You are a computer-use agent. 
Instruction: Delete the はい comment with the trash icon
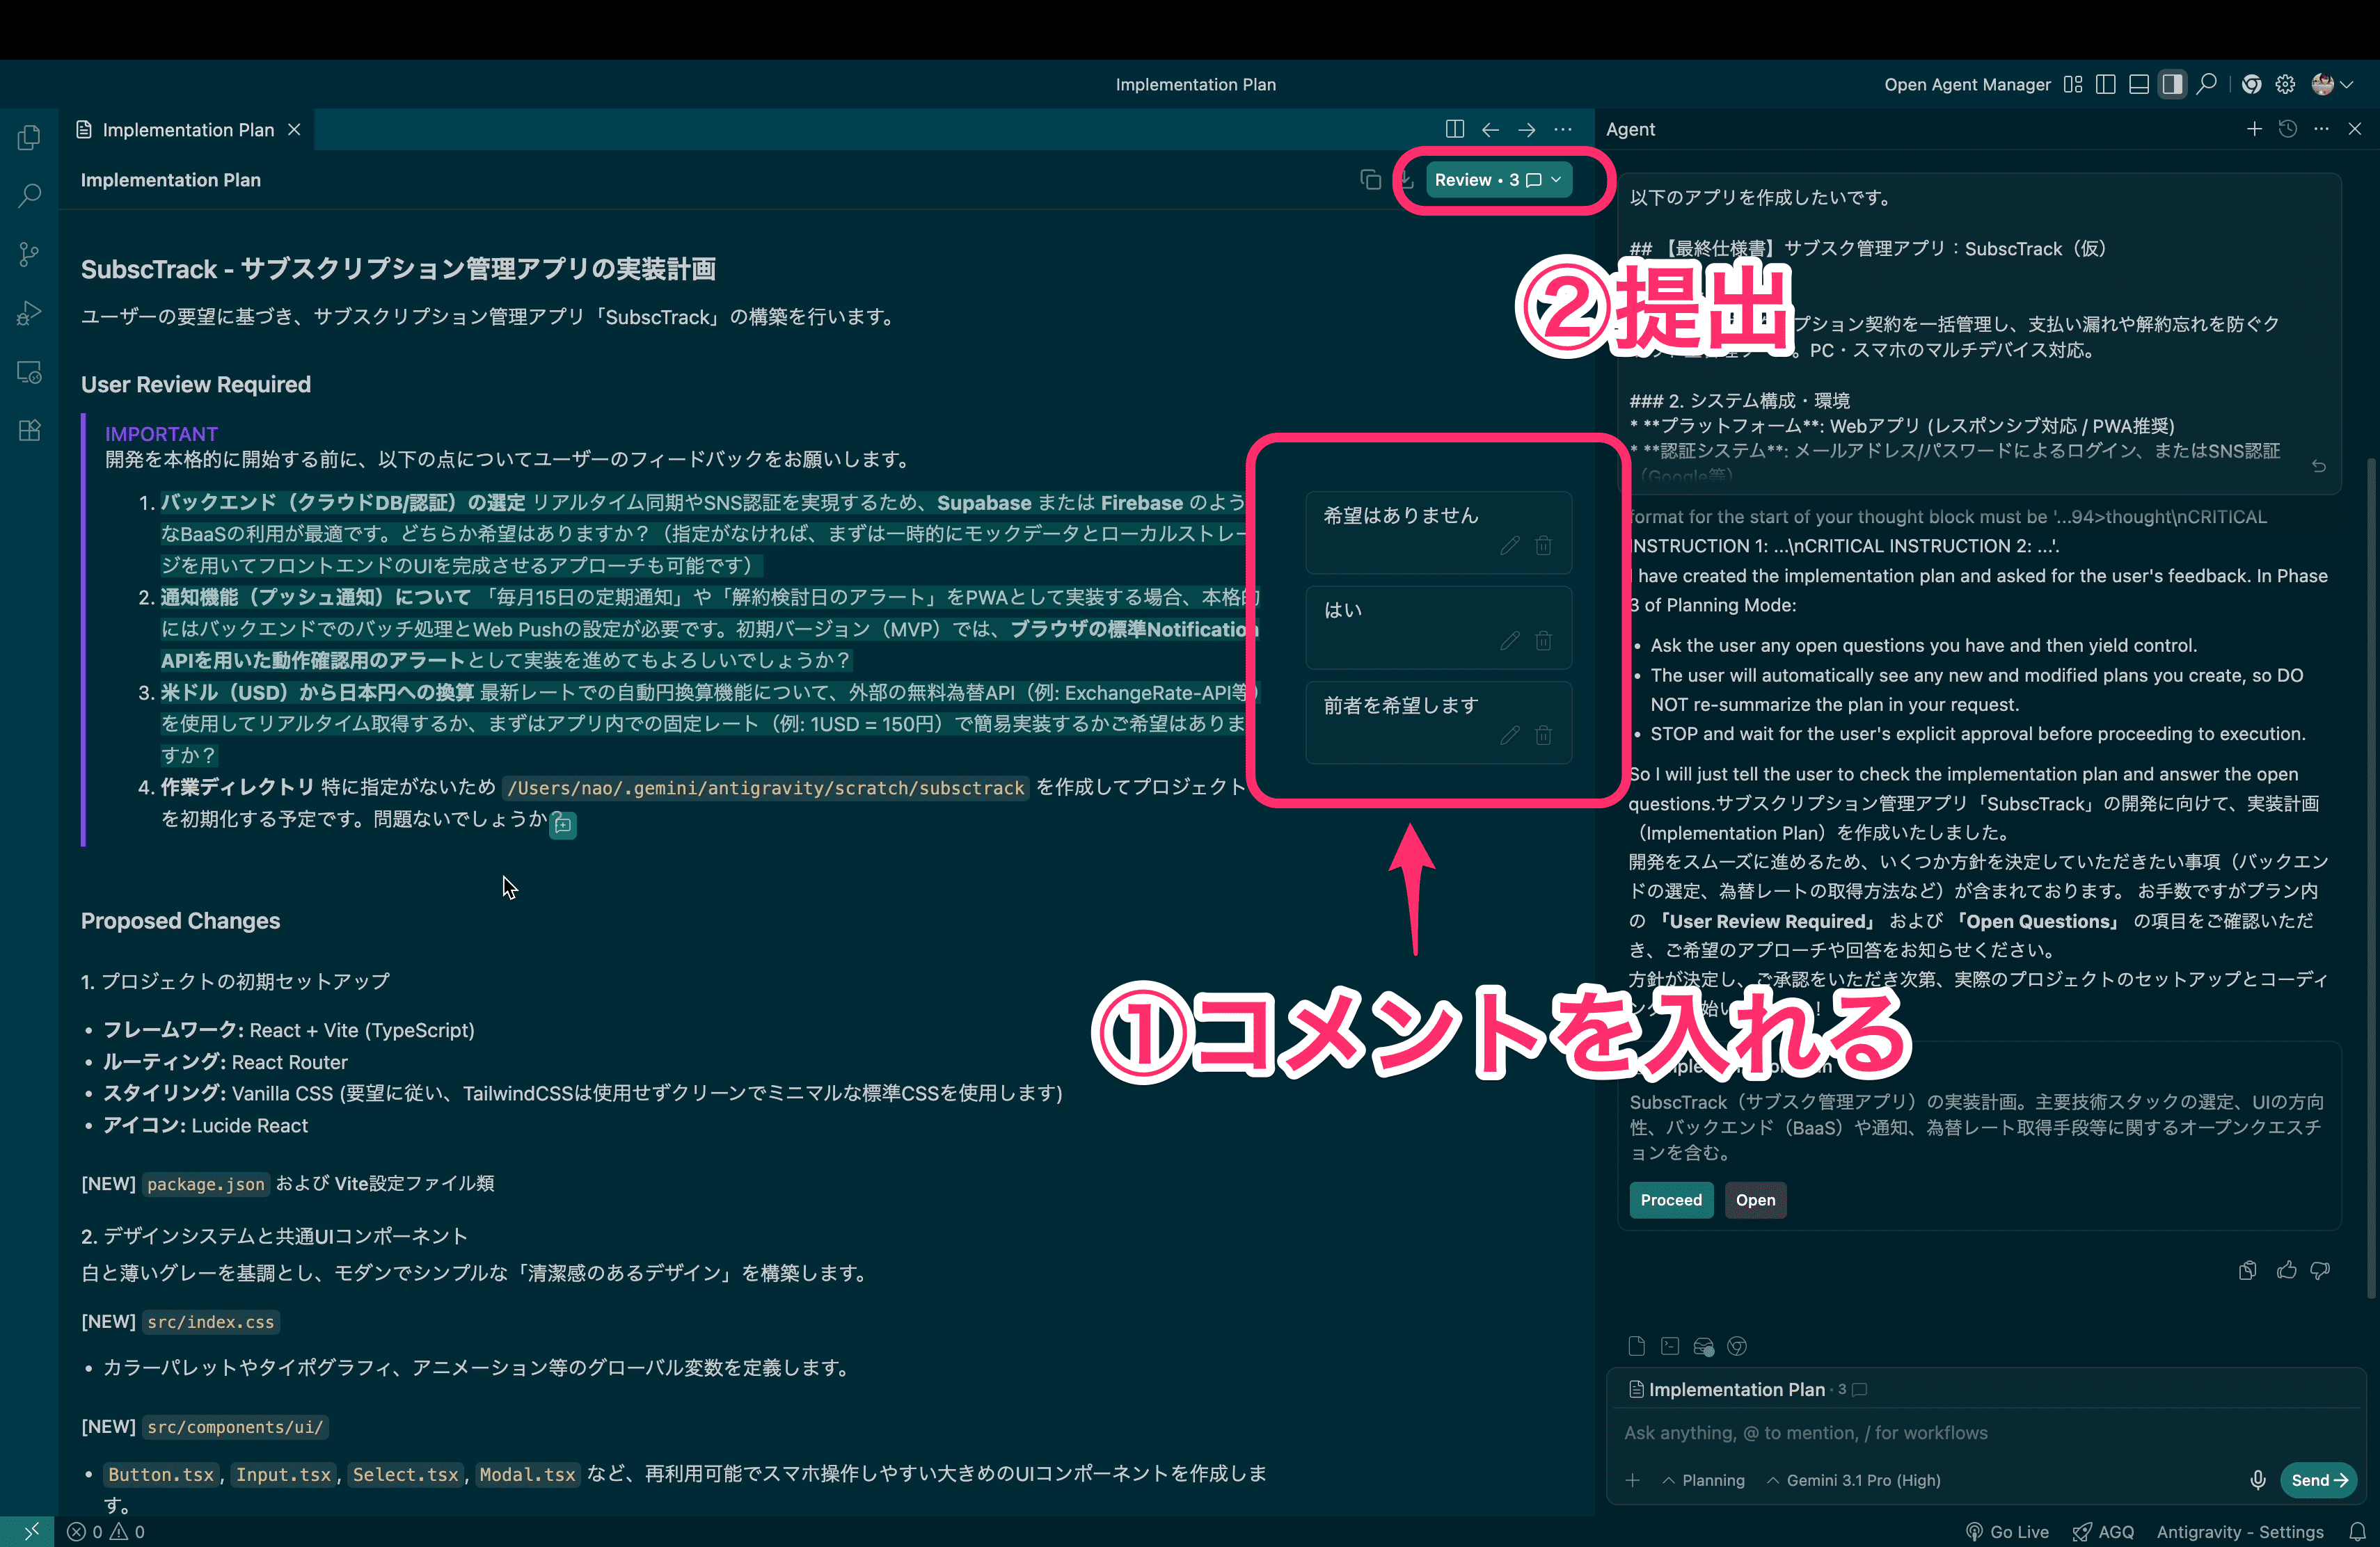[1543, 641]
